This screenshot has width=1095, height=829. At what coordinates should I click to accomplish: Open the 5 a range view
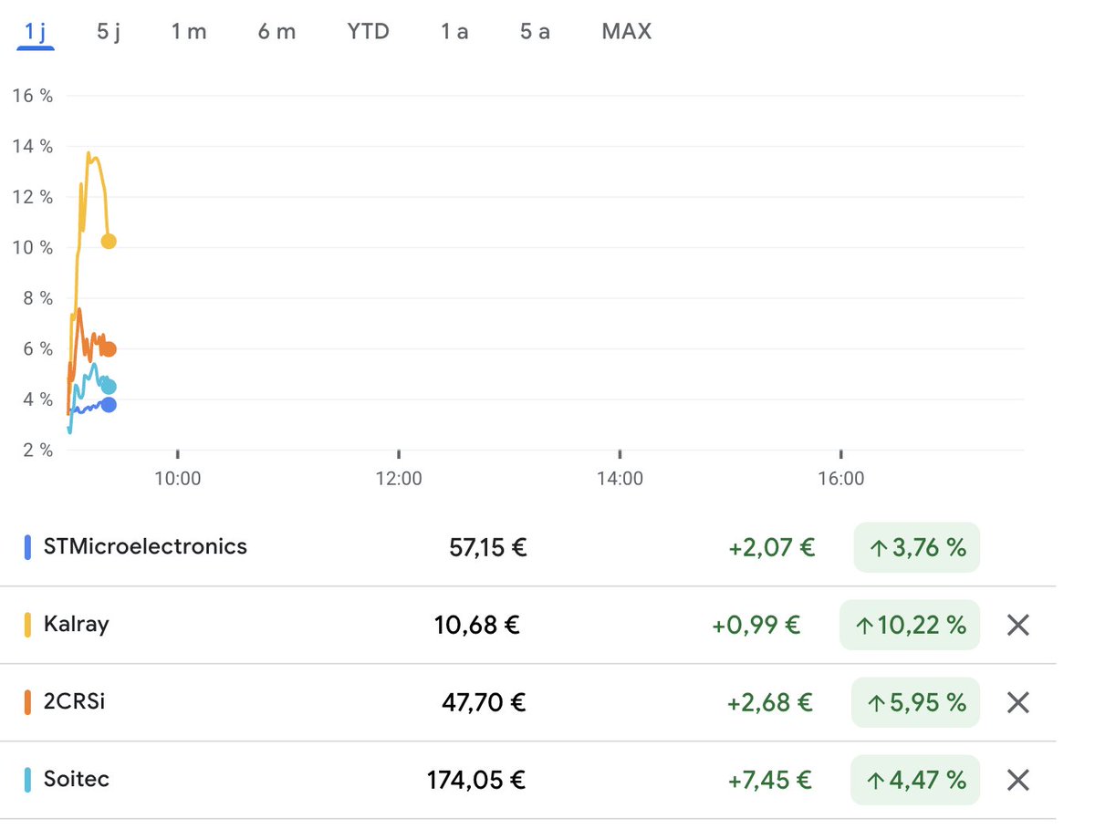tap(535, 32)
